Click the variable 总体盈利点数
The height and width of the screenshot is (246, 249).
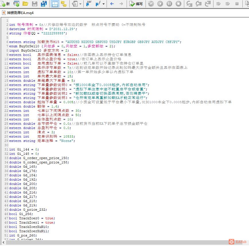49,119
